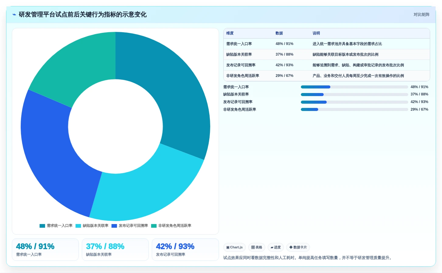Screen dimensions: 442x273
Task: Click table cell 非研发角色周活跃率
Action: pos(243,76)
